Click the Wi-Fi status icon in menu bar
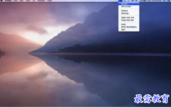171x108 pixels. tap(133, 1)
